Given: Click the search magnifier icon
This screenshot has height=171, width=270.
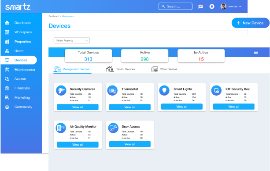Looking at the screenshot, I should click(163, 6).
